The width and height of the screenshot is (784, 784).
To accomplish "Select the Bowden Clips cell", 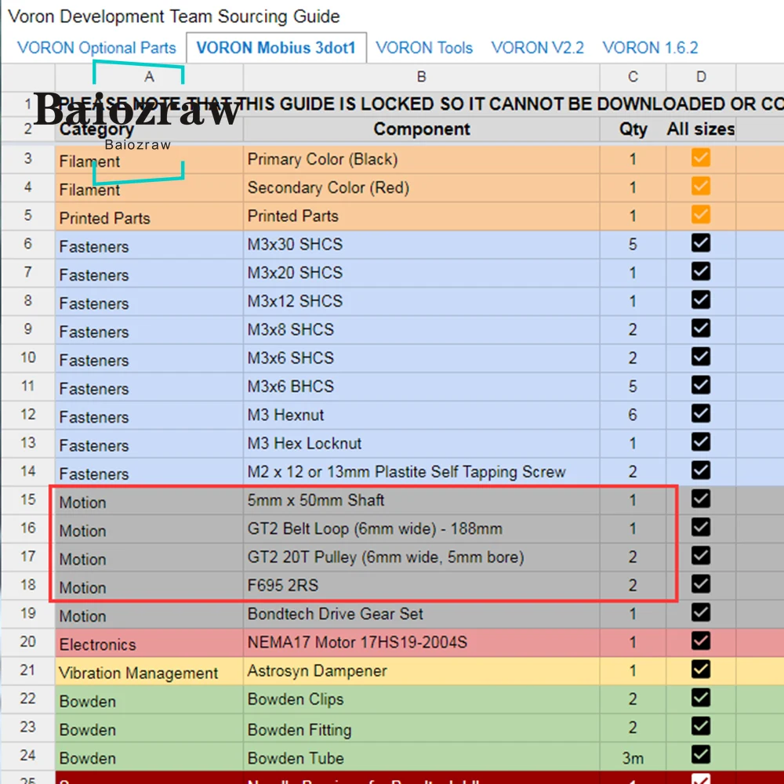I will coord(422,699).
